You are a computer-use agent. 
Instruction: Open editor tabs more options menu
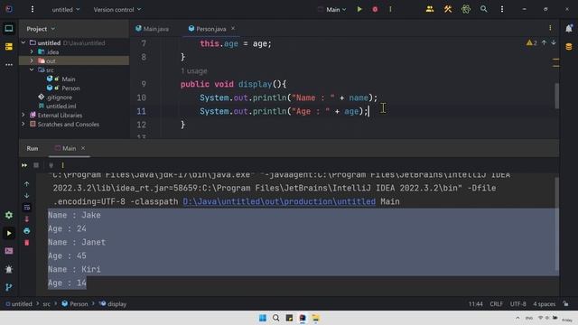coord(550,28)
